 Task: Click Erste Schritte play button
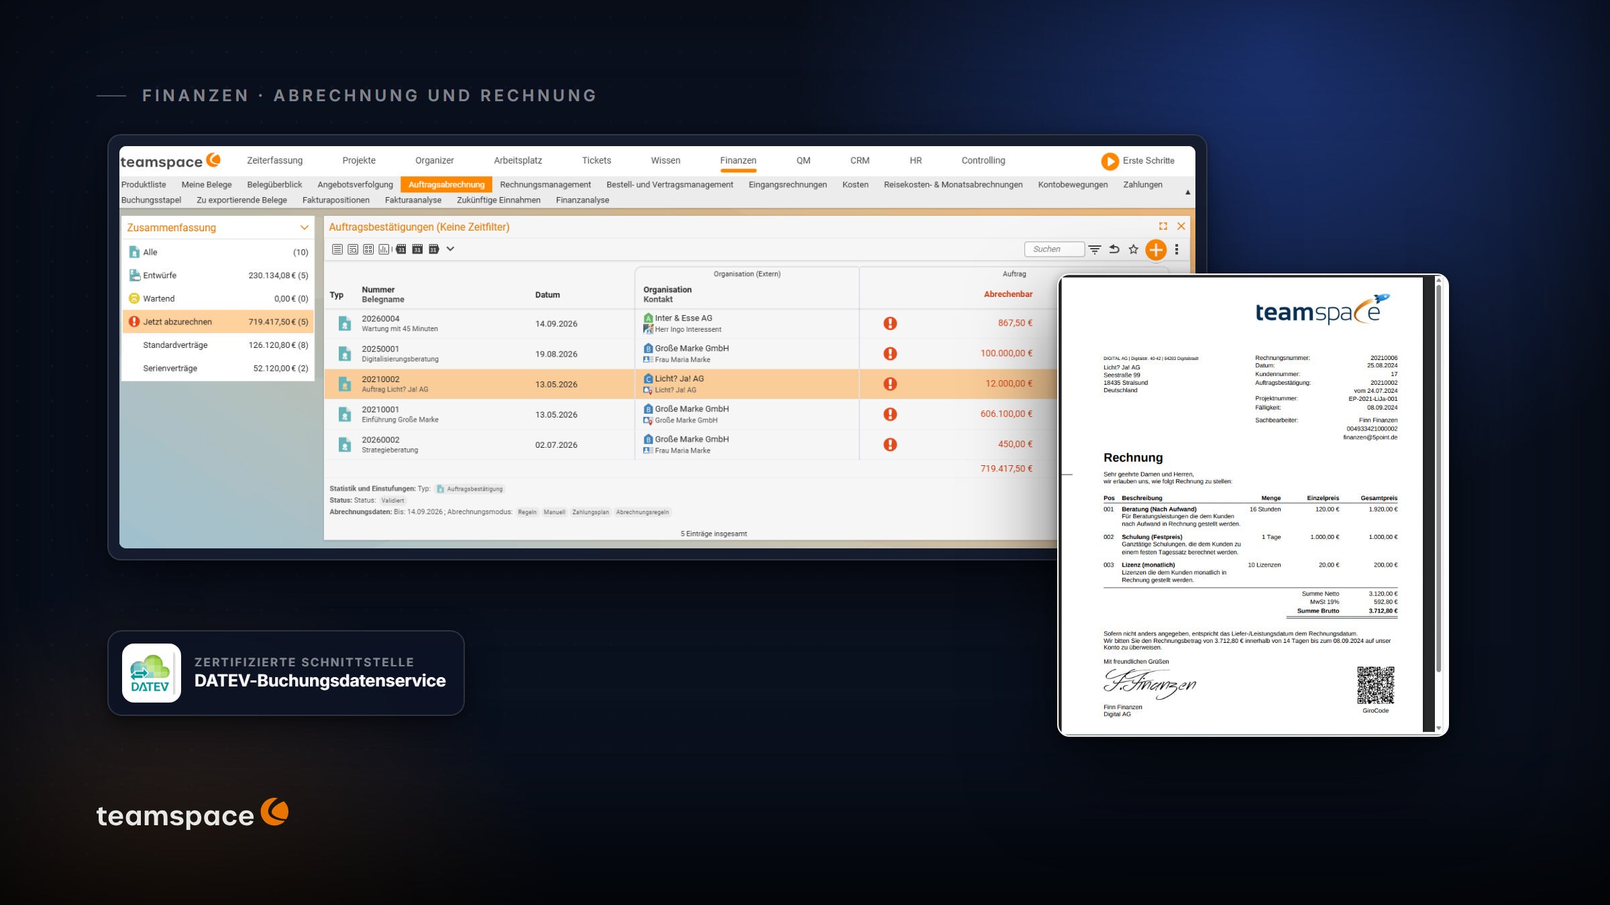(1110, 161)
